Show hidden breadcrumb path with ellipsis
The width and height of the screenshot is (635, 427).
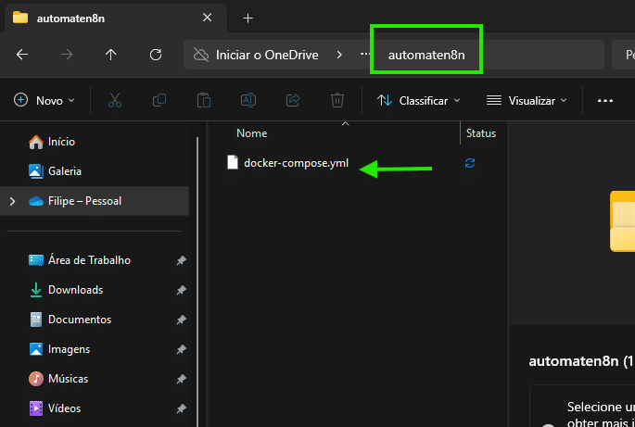[365, 54]
